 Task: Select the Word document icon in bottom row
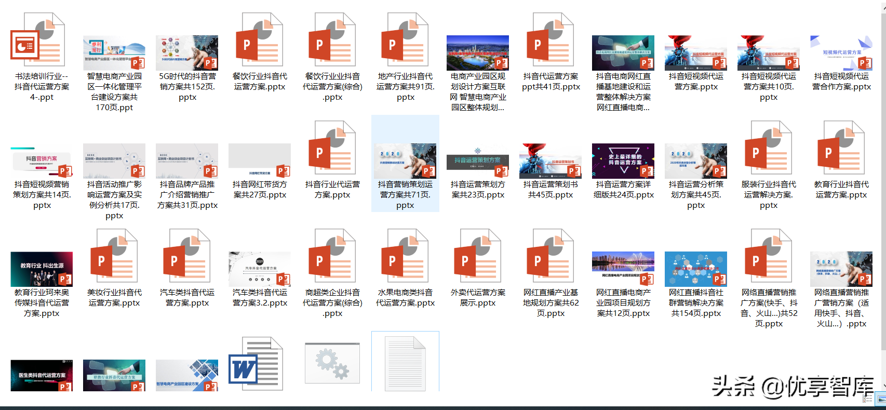click(x=256, y=364)
